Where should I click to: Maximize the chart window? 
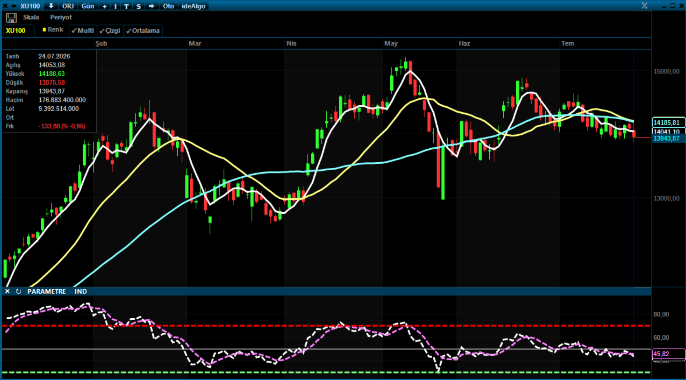click(673, 5)
